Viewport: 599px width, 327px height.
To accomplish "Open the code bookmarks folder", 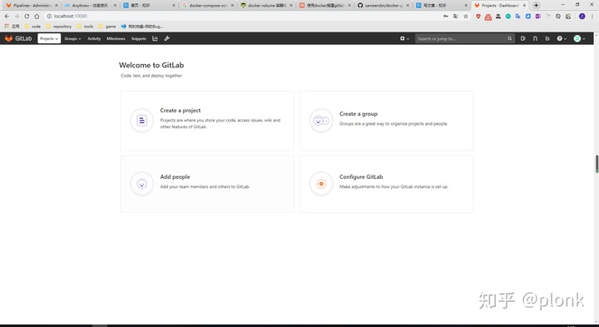I will [x=32, y=27].
